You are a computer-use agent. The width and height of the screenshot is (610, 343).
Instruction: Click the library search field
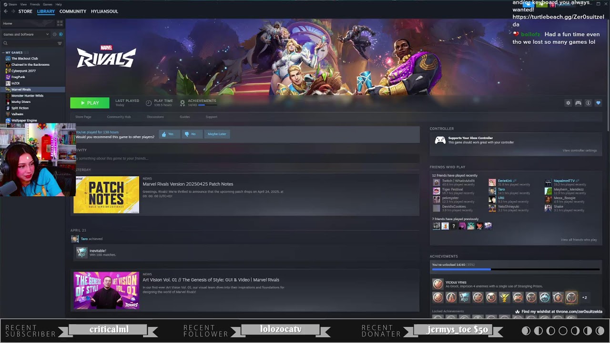tap(29, 43)
